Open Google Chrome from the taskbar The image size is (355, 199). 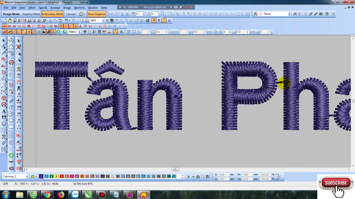pyautogui.click(x=47, y=195)
